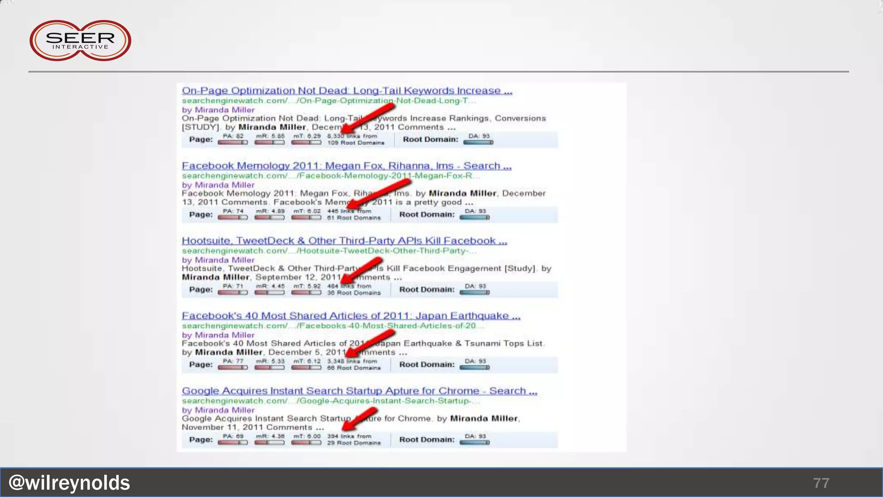The width and height of the screenshot is (883, 497).
Task: Open the Facebook Memology 2011 result link
Action: click(x=346, y=166)
